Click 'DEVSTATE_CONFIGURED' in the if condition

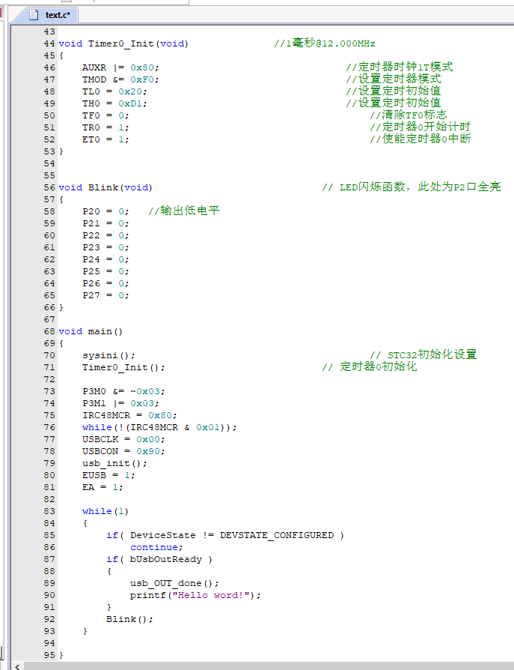click(277, 535)
